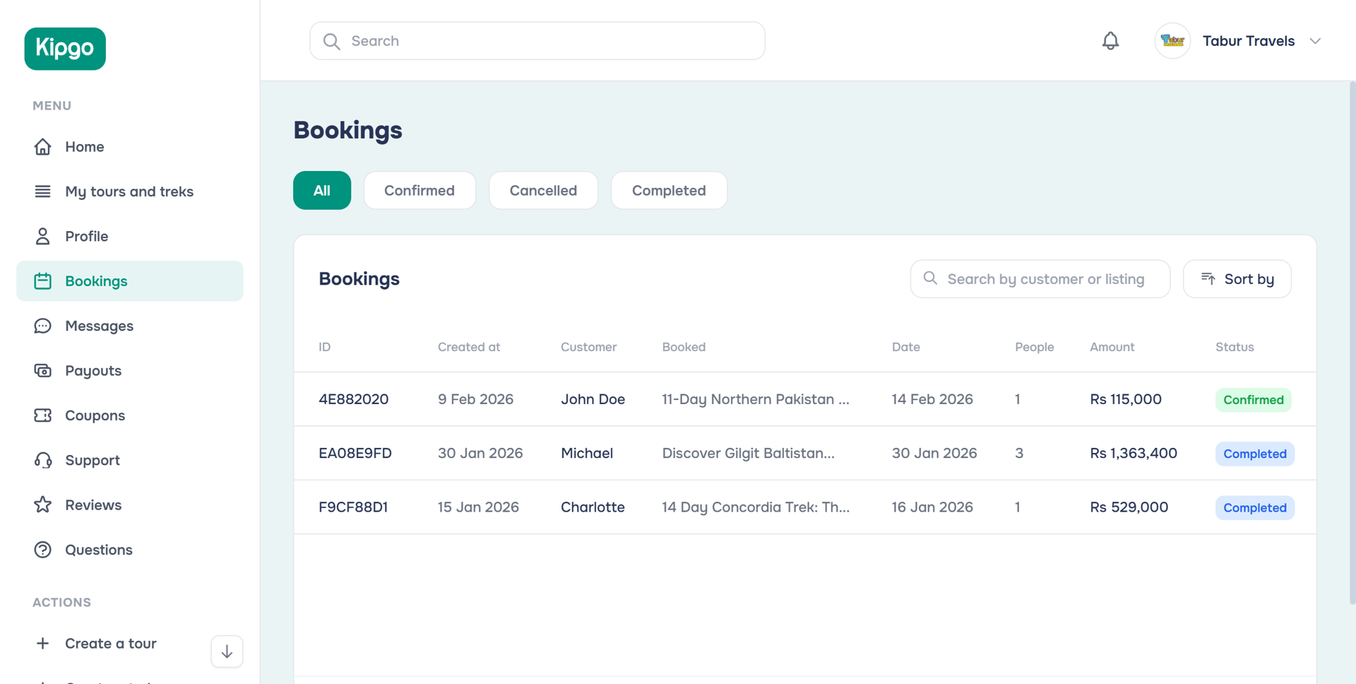Screen dimensions: 1356x684
Task: Open Reviews via the star icon
Action: point(43,505)
